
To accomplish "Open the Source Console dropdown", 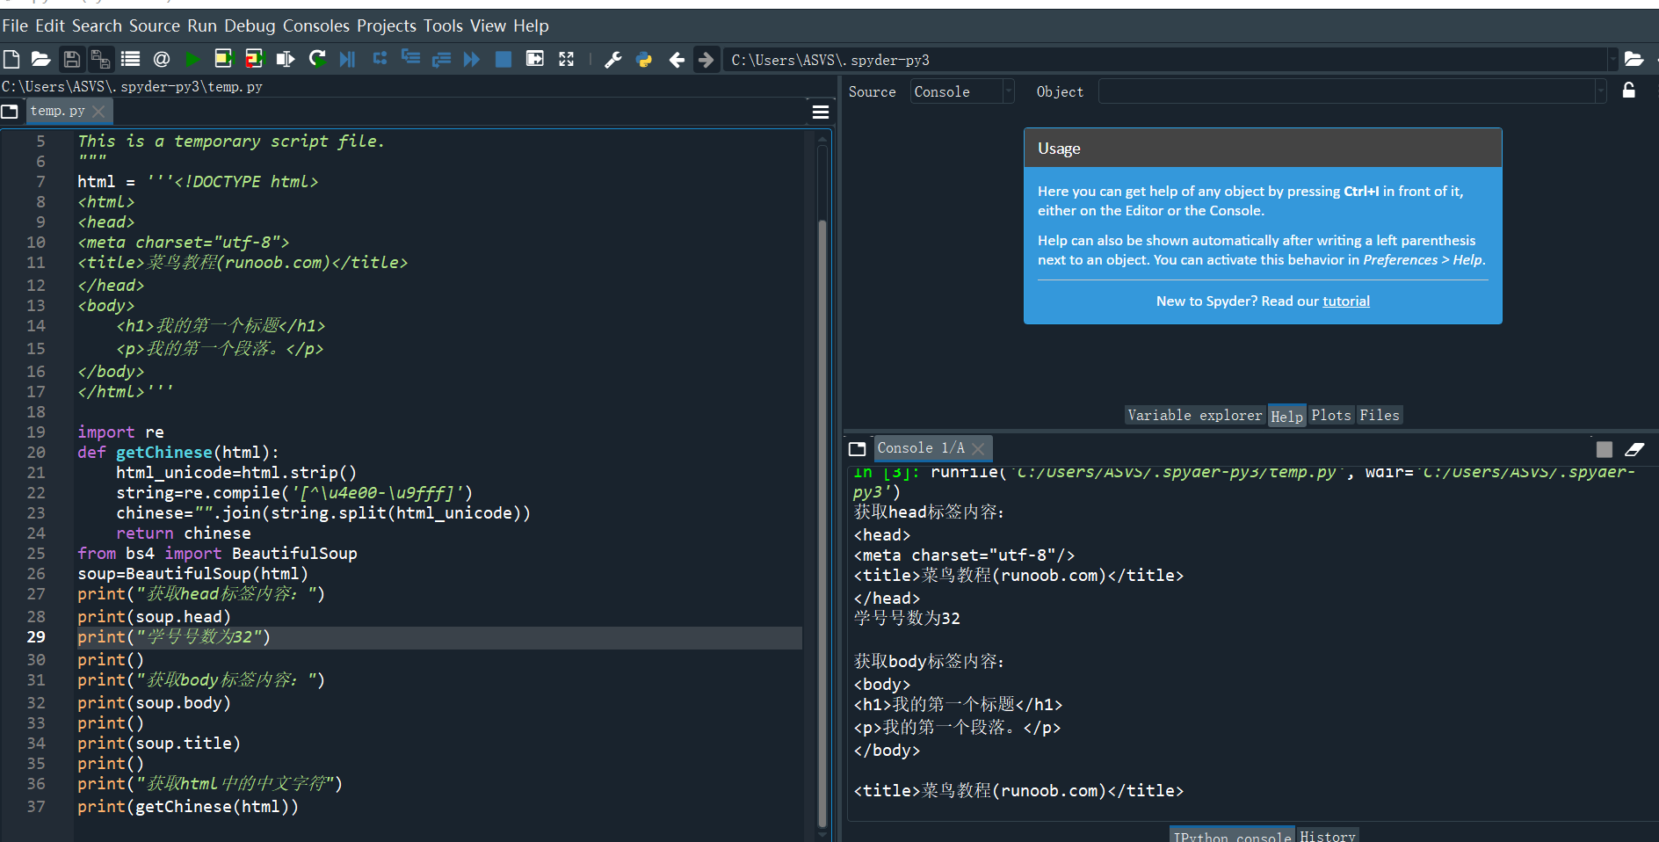I will 962,91.
